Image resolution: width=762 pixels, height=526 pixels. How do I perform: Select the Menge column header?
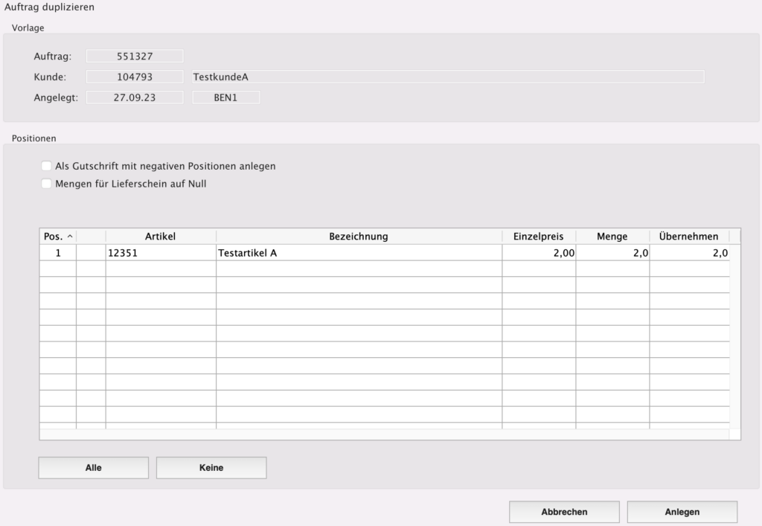pyautogui.click(x=612, y=237)
